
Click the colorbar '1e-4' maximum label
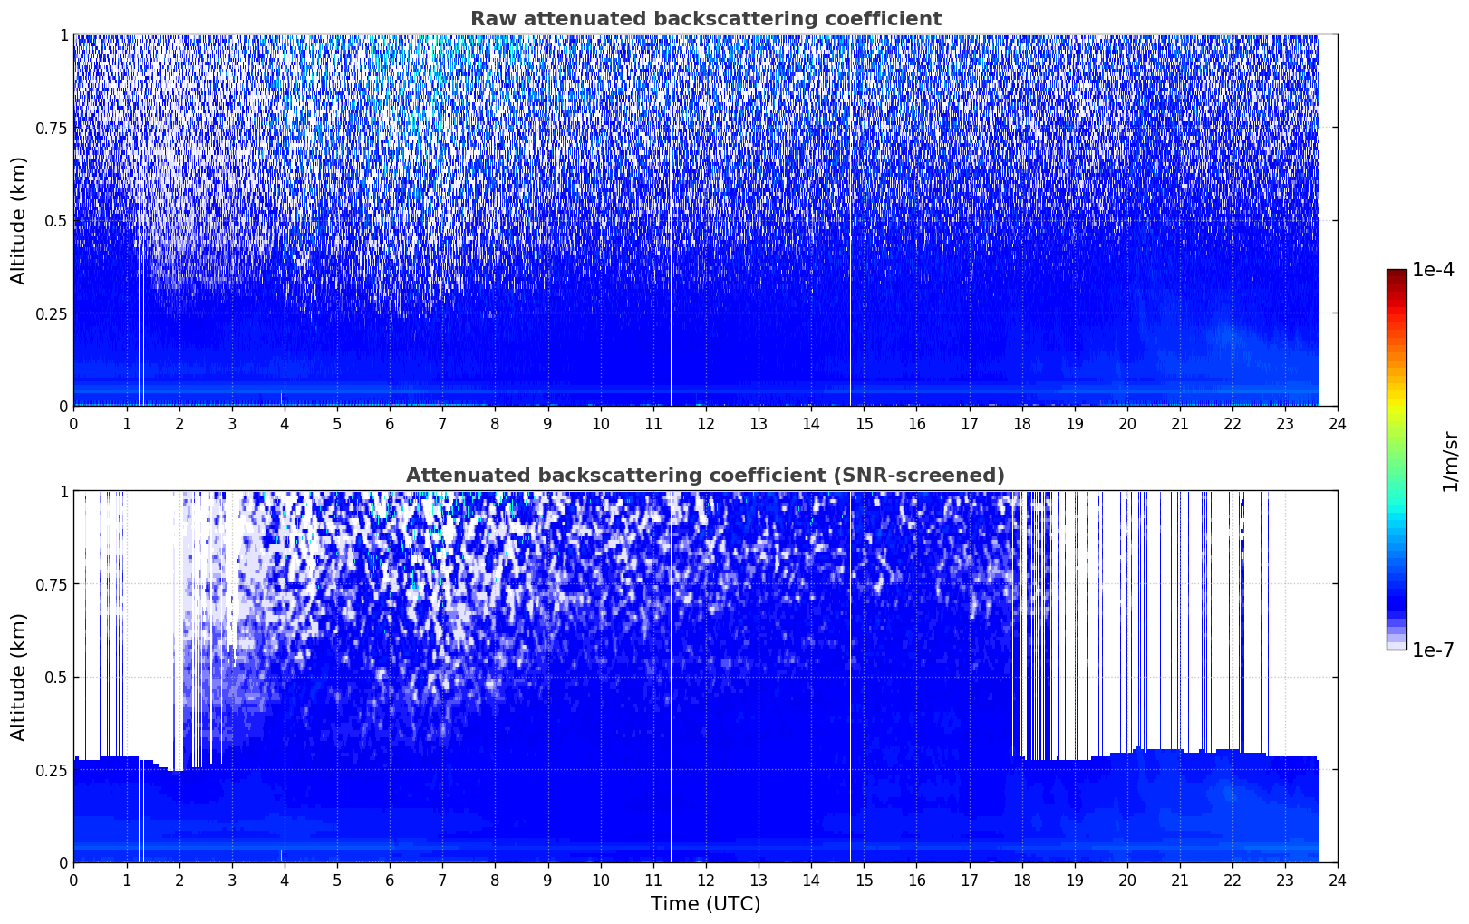(x=1433, y=270)
